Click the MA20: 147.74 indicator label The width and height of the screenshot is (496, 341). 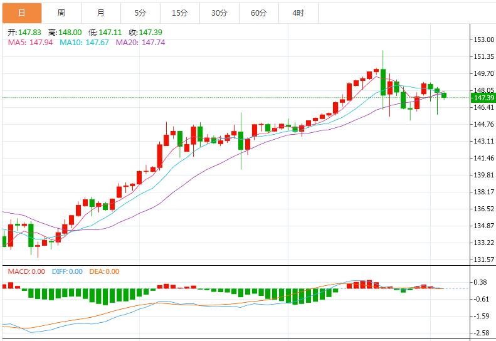click(140, 43)
